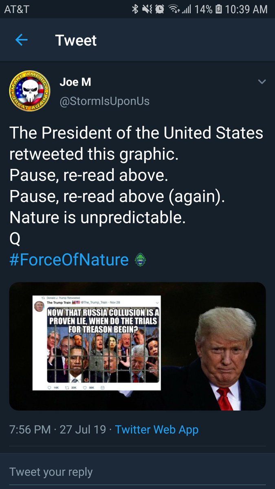
Task: Expand the tweet options chevron
Action: coord(262,82)
